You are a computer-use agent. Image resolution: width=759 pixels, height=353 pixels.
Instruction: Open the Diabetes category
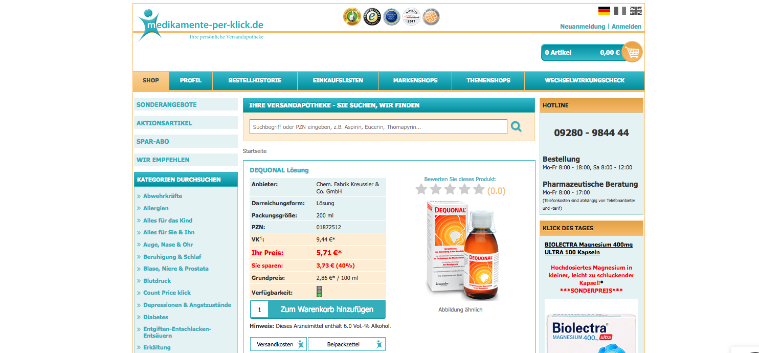(x=155, y=317)
